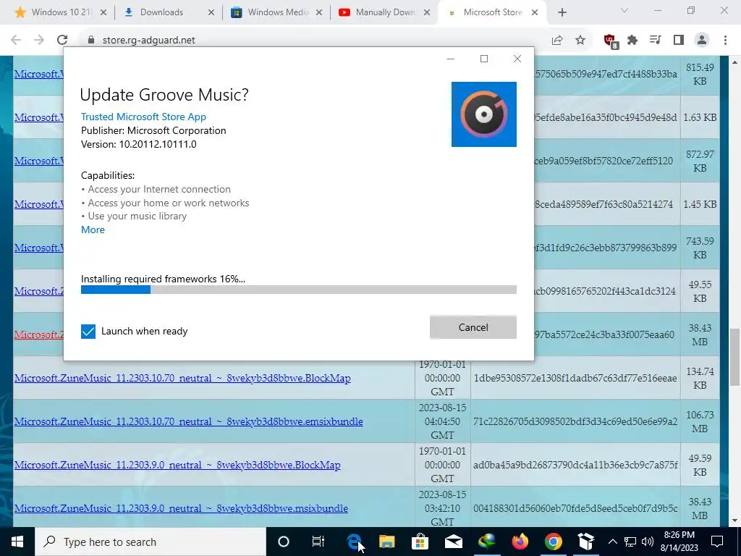
Task: Open the App Installer box icon on taskbar
Action: click(586, 542)
